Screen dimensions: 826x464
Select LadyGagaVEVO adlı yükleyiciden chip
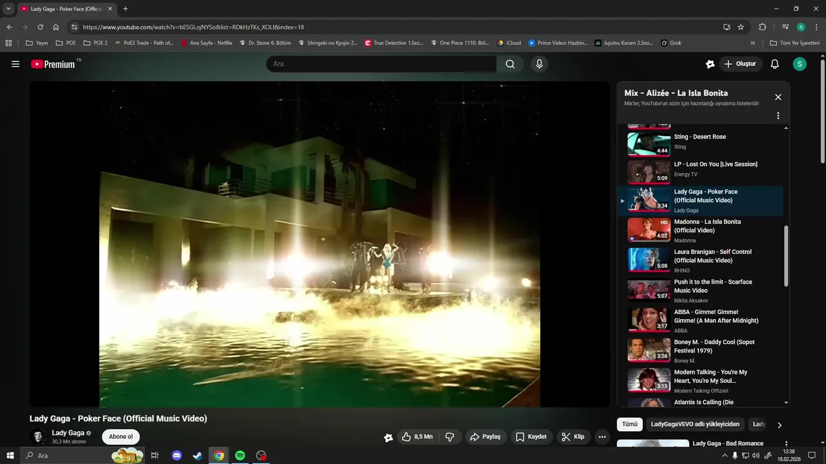(x=695, y=425)
